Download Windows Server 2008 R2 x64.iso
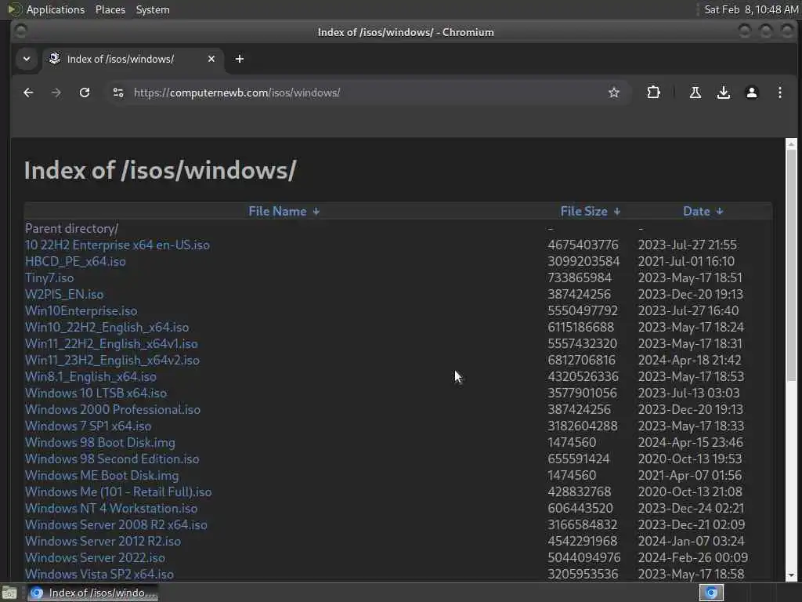Screen dimensions: 802x602 click(116, 524)
